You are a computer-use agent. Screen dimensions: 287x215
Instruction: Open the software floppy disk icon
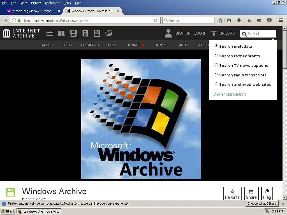(x=97, y=33)
